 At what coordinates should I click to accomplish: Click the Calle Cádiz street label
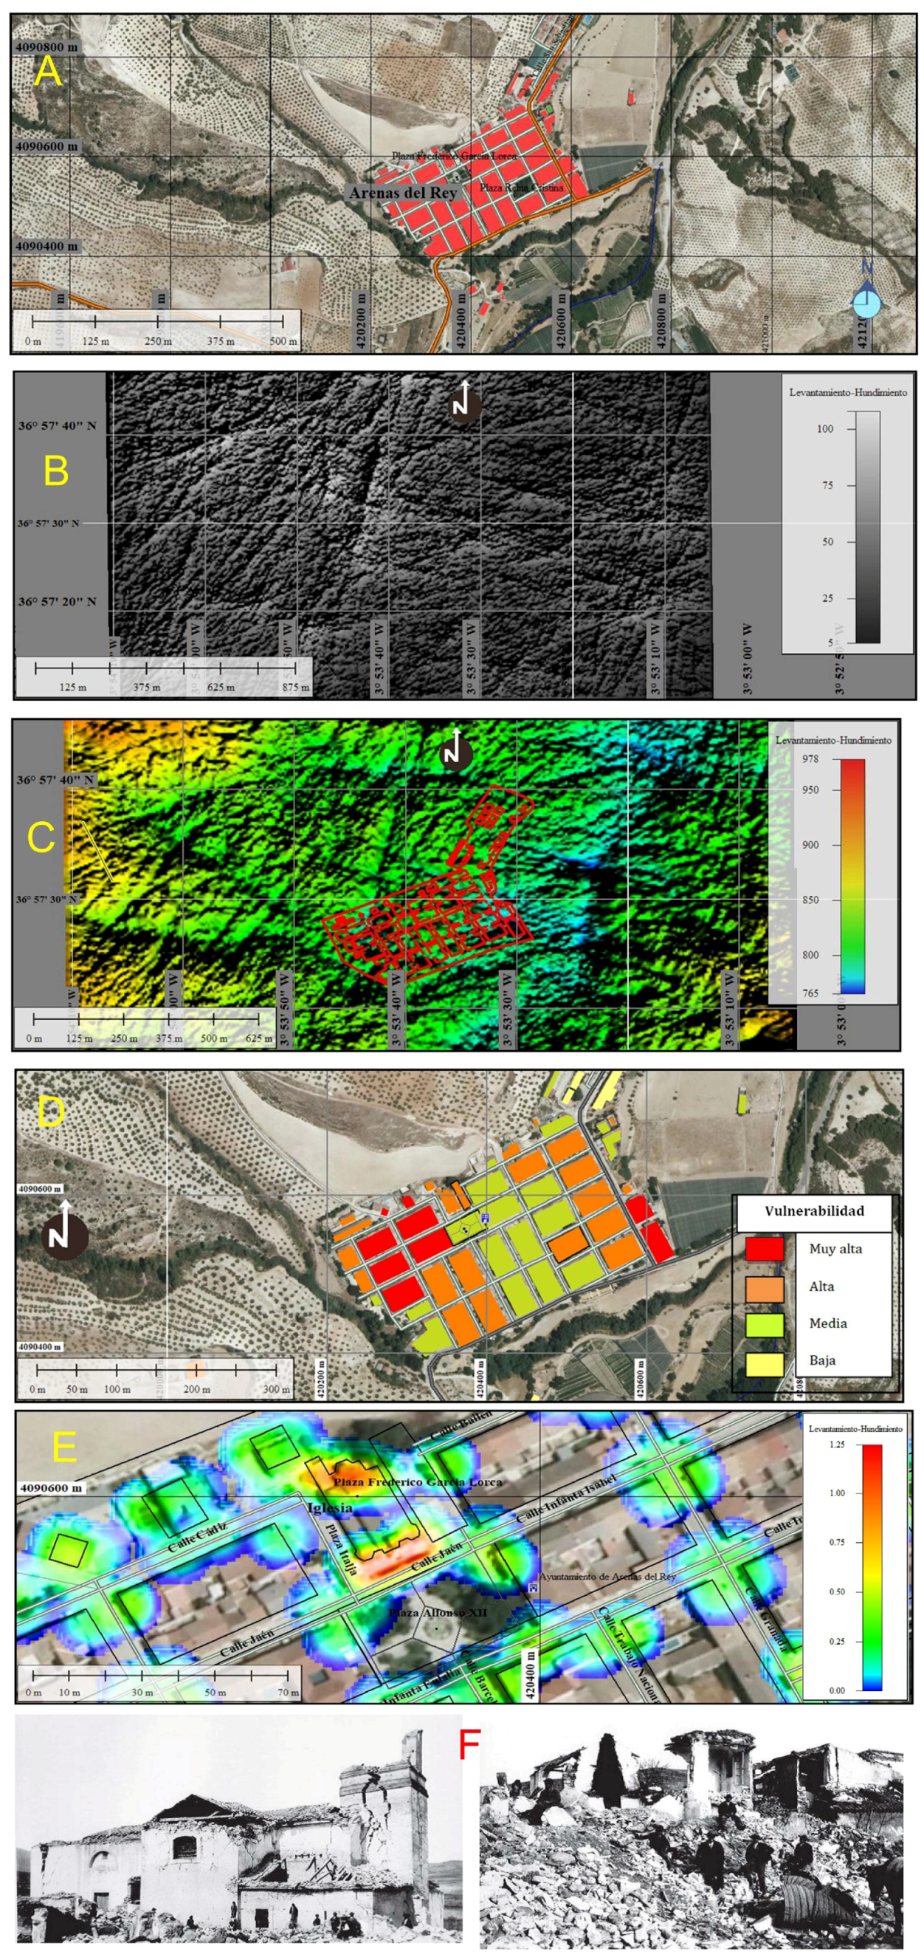click(x=197, y=1538)
